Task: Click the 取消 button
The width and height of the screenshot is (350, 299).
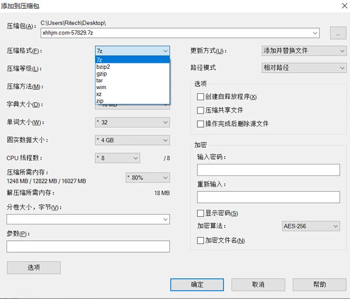Action: [258, 284]
